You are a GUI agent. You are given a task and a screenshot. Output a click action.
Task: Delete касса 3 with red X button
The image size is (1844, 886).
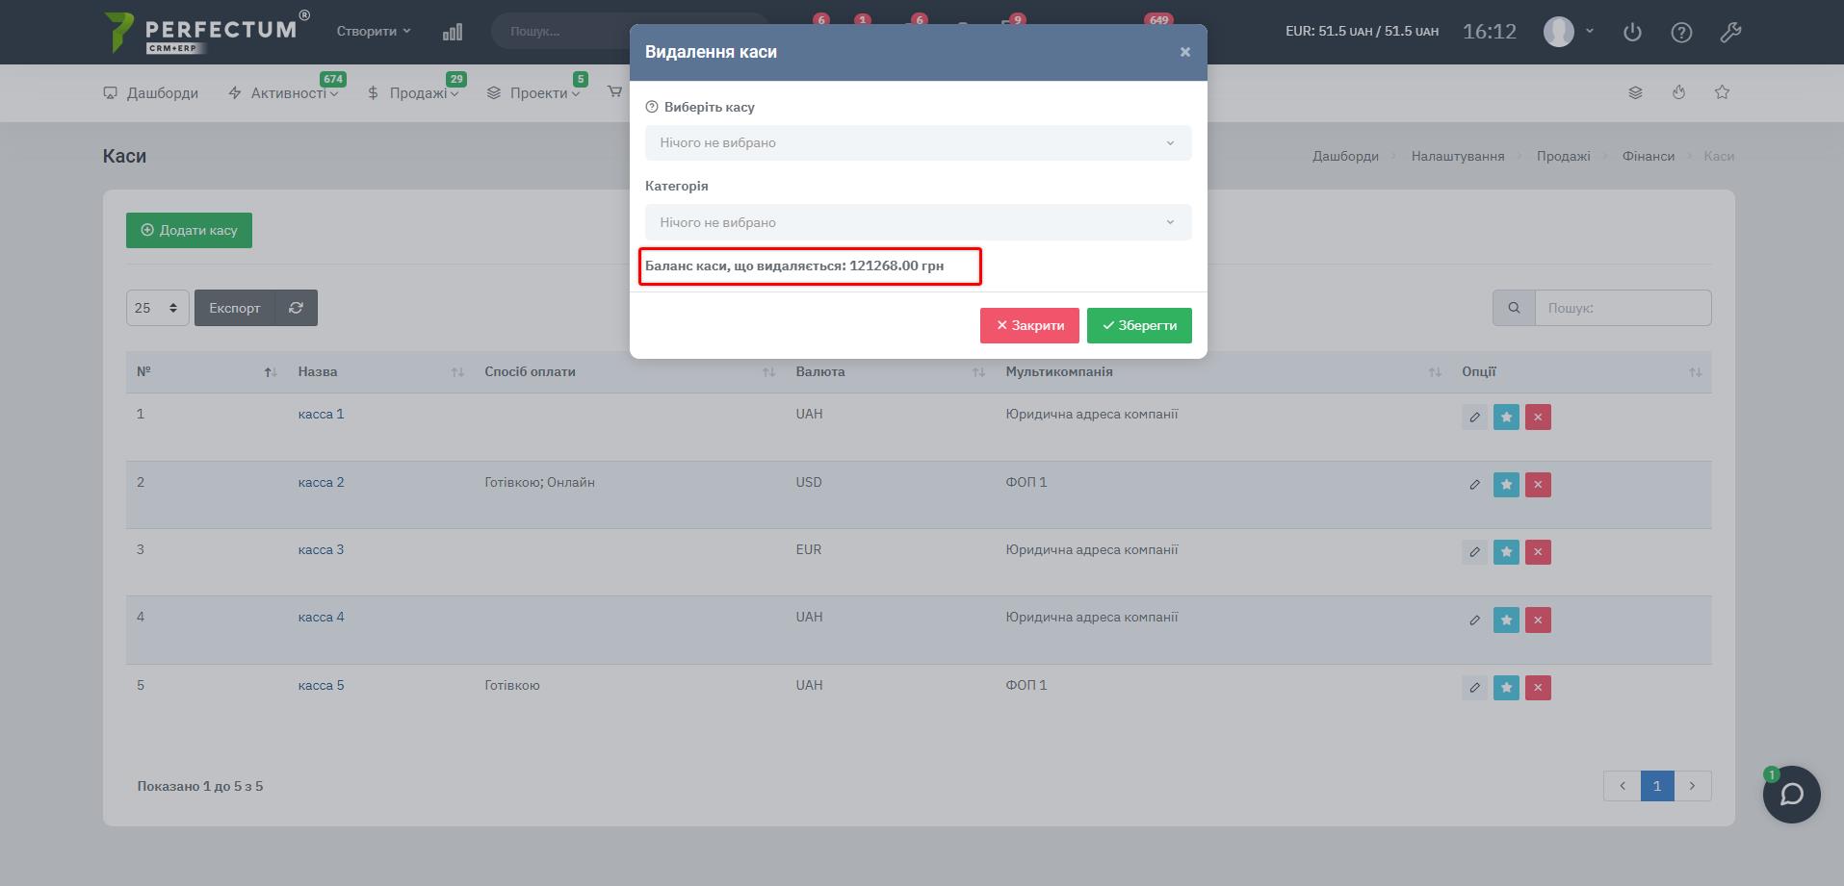pos(1538,552)
